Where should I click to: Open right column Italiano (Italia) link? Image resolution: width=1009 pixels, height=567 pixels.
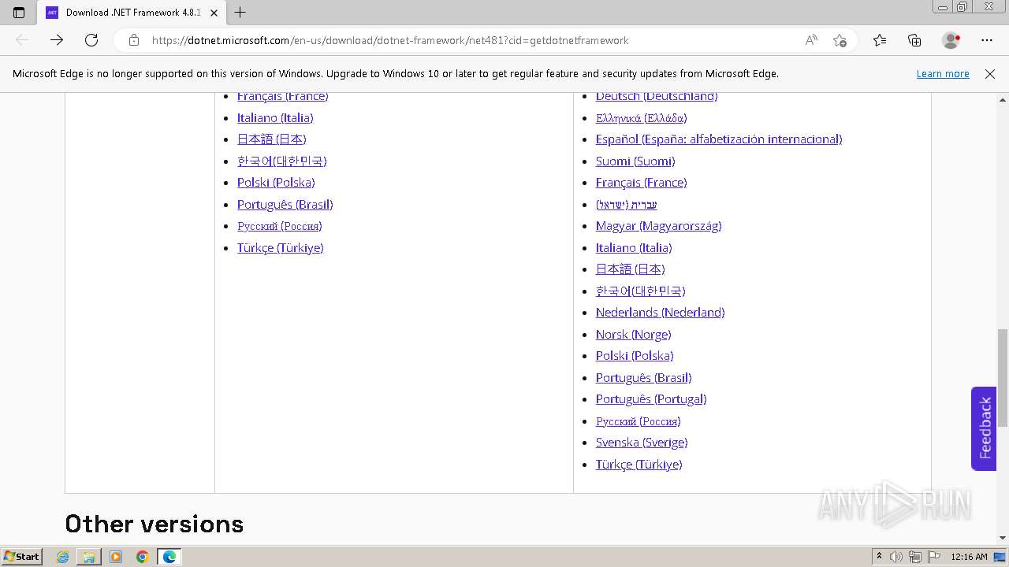point(634,247)
